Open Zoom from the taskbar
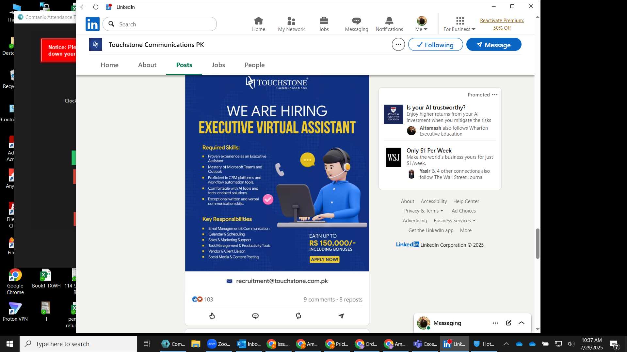Screen dimensions: 627x352 pyautogui.click(x=219, y=344)
